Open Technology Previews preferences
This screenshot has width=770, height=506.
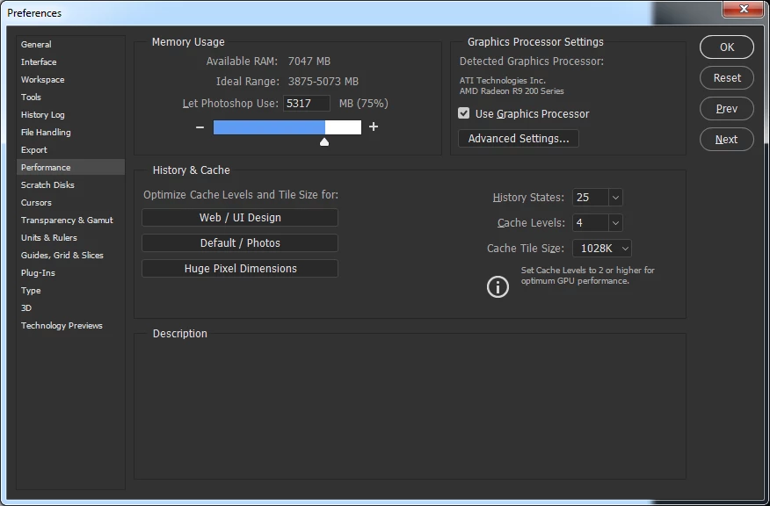coord(70,326)
